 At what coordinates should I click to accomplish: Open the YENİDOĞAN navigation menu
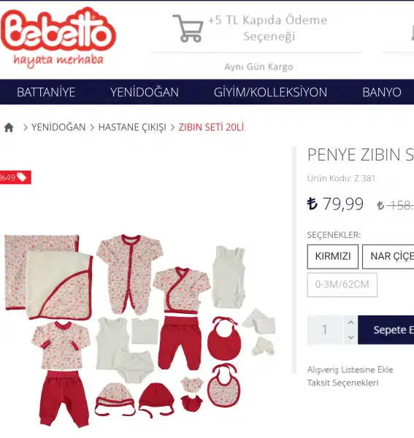click(x=145, y=92)
